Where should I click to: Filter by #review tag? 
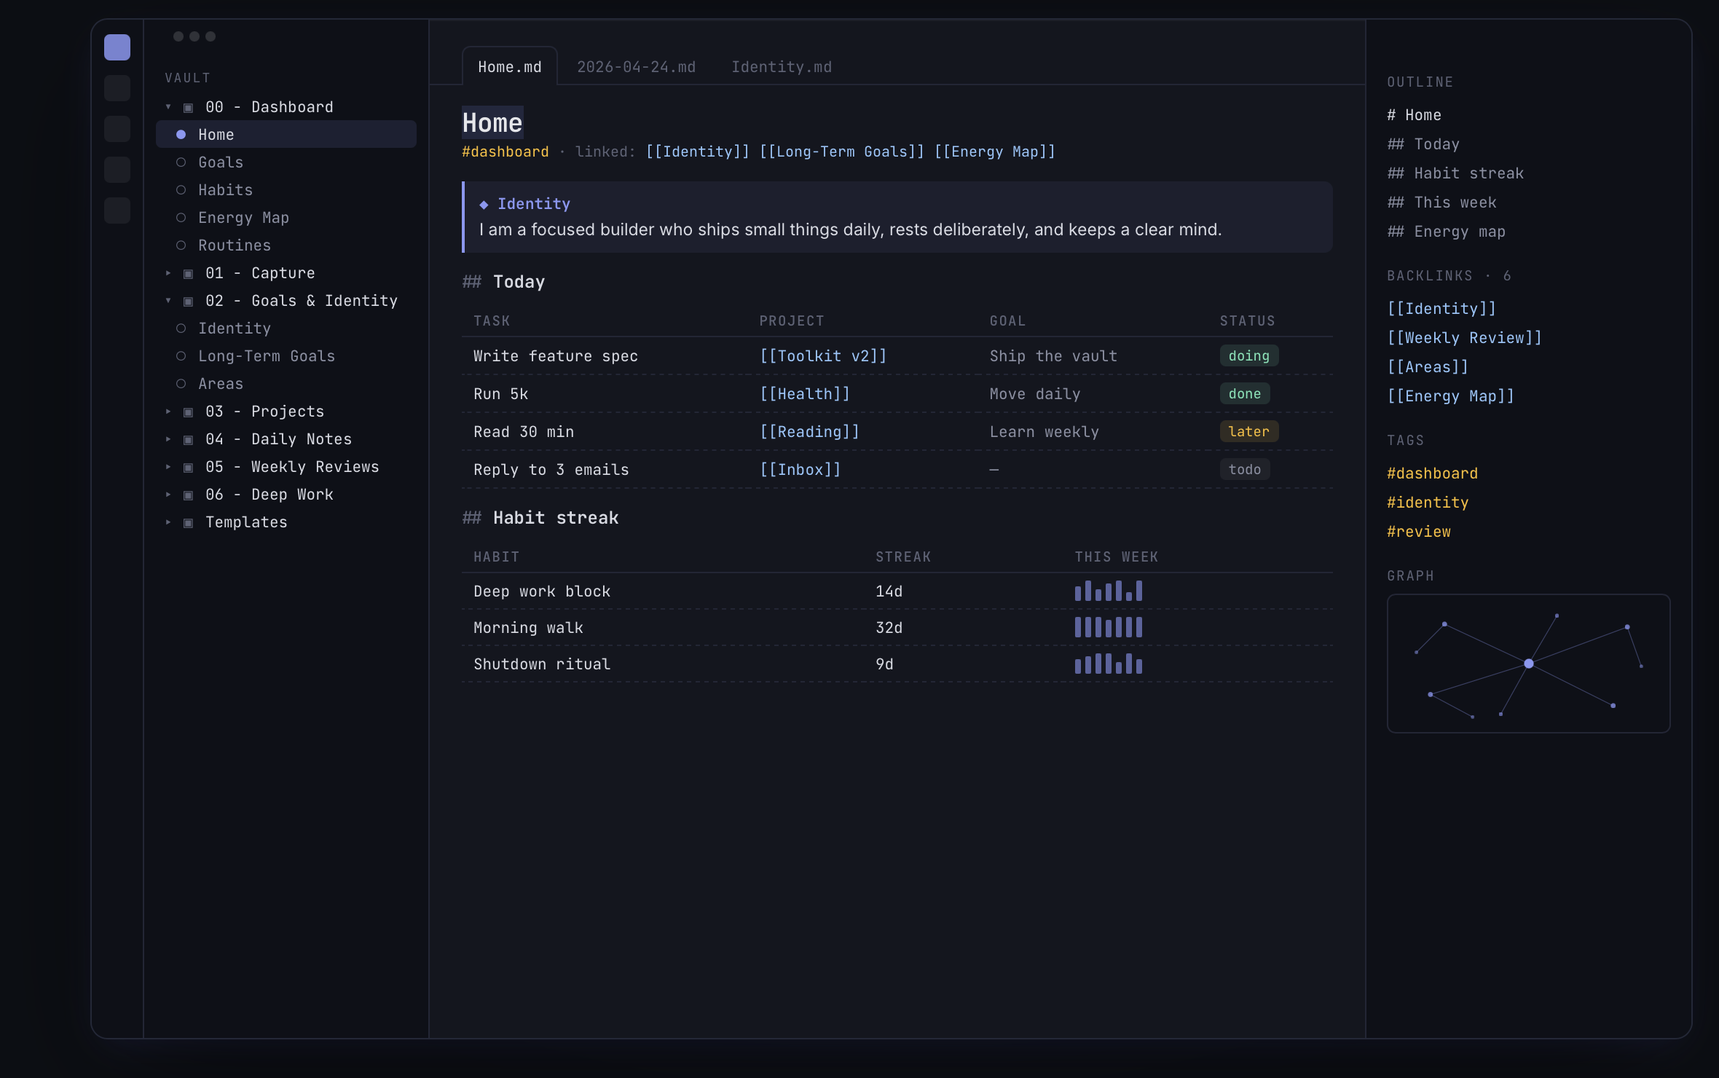(1418, 532)
